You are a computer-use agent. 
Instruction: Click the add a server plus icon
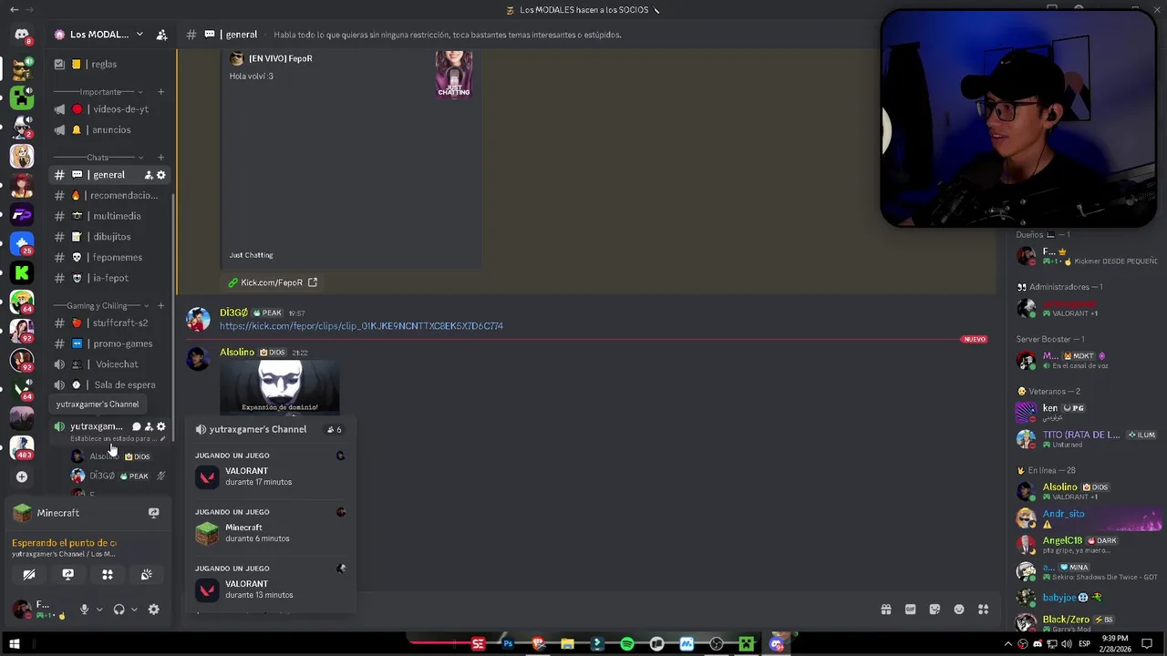[x=22, y=477]
